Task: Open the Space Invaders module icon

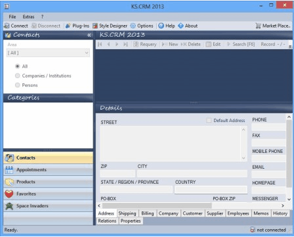Action: [x=9, y=206]
